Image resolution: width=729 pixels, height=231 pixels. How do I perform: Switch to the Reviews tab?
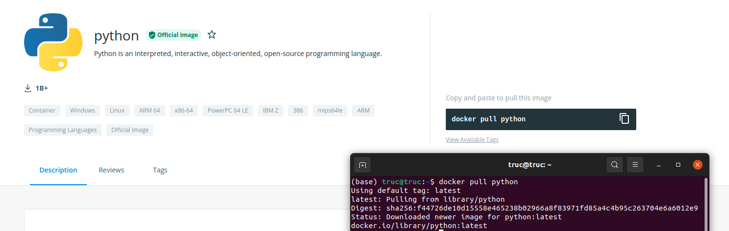[x=111, y=170]
